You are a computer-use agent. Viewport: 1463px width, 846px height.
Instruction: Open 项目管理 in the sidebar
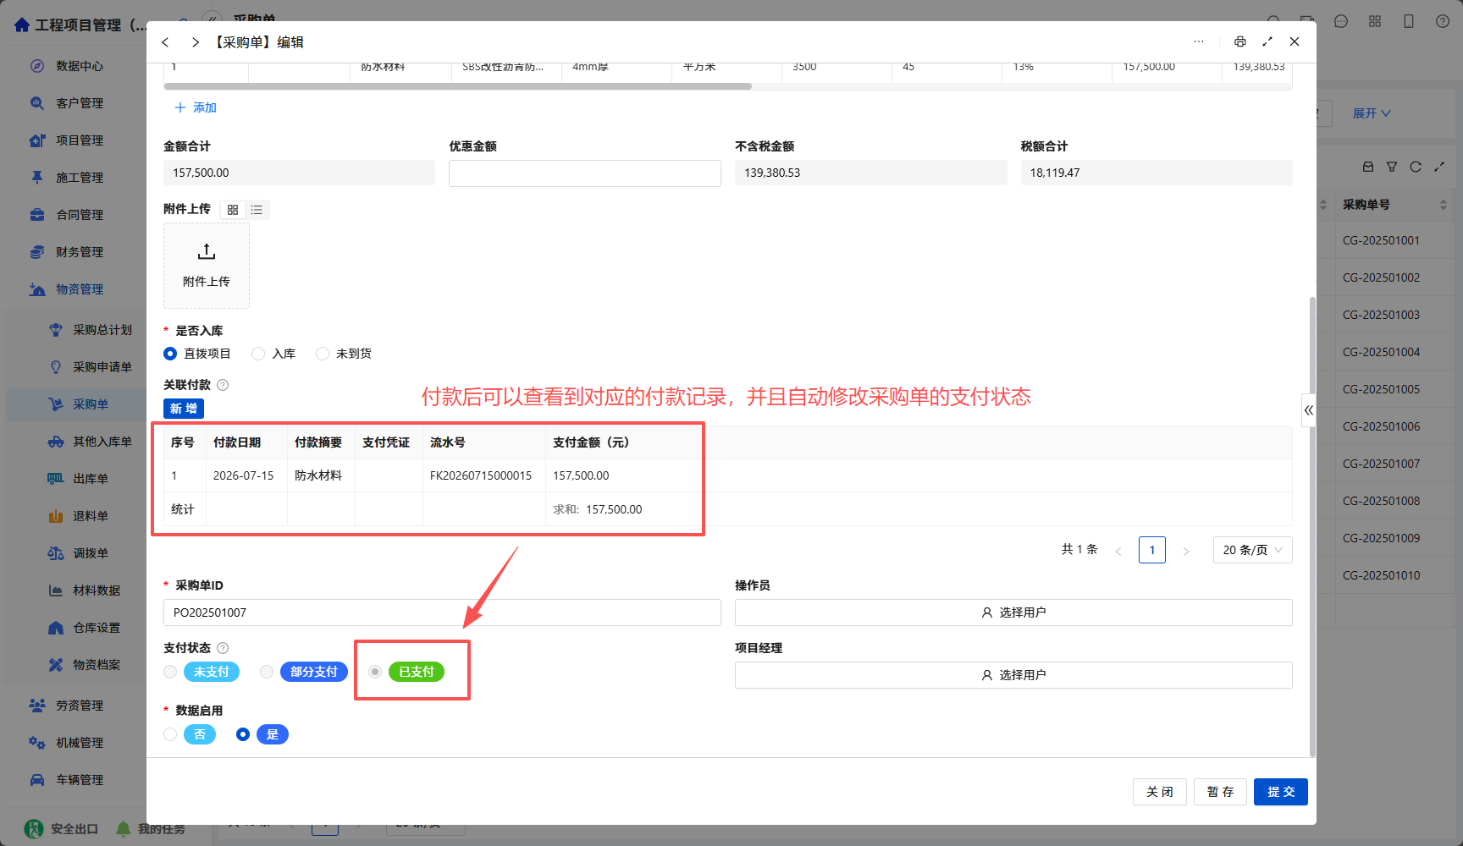(79, 140)
